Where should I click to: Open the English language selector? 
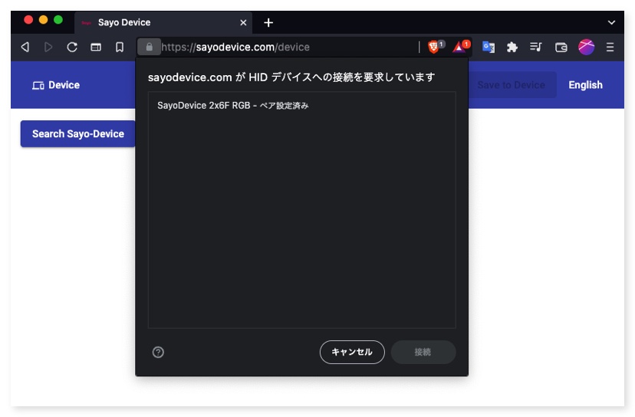click(x=585, y=85)
